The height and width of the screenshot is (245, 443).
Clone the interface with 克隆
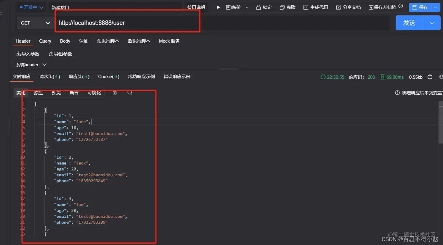point(288,7)
